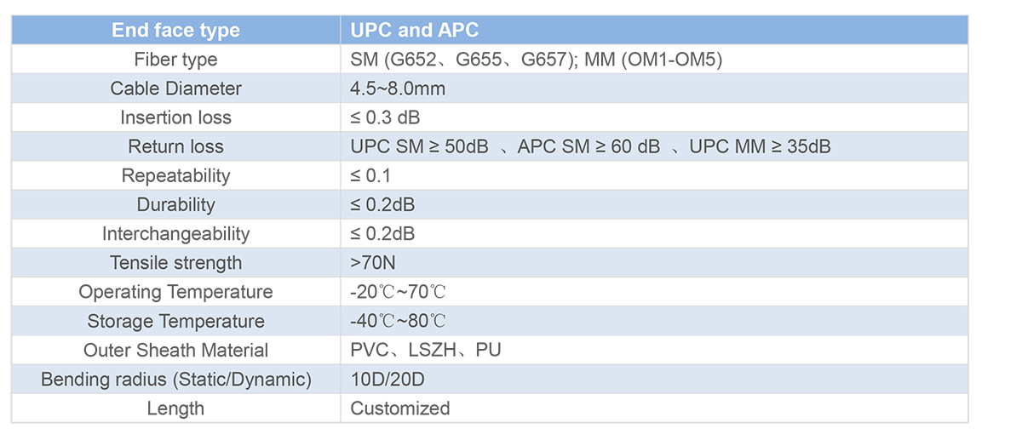Select the SM (G652, G655, G657) value cell
1022x440 pixels.
click(x=654, y=60)
